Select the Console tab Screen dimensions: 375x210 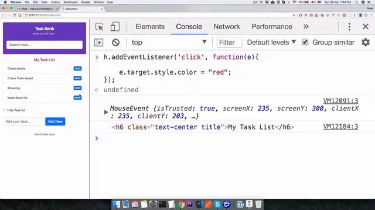(x=189, y=27)
